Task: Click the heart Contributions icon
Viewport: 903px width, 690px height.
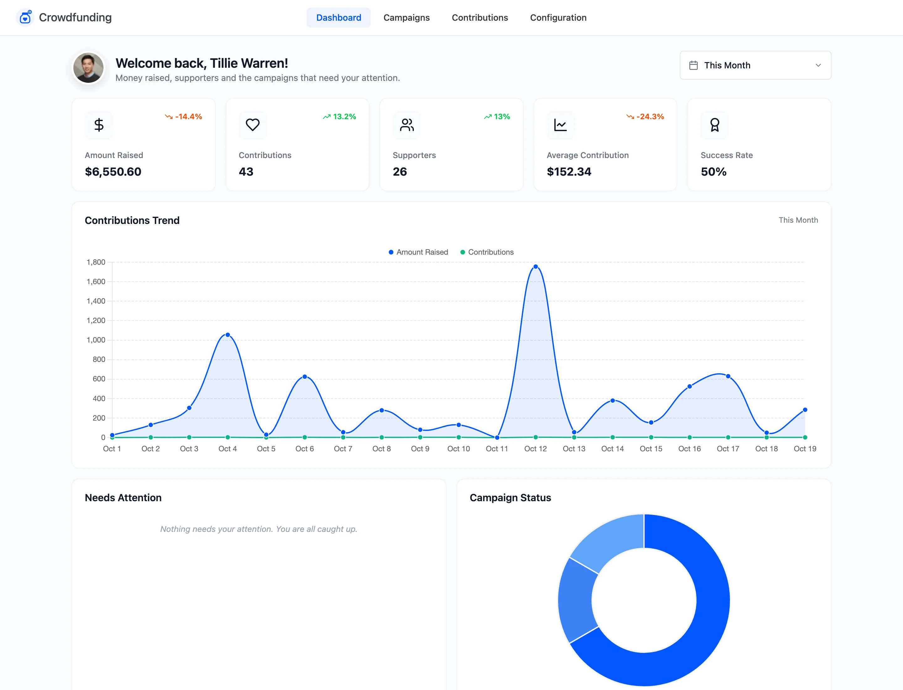Action: tap(252, 125)
